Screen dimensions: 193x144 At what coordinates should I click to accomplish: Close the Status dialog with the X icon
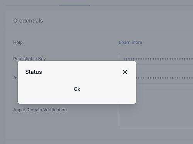(x=125, y=72)
